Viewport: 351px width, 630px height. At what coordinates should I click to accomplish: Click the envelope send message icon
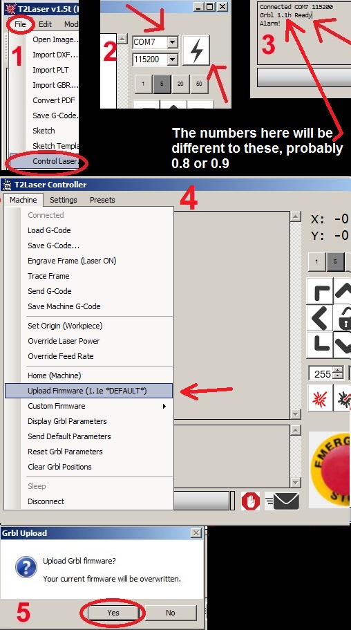pyautogui.click(x=283, y=501)
